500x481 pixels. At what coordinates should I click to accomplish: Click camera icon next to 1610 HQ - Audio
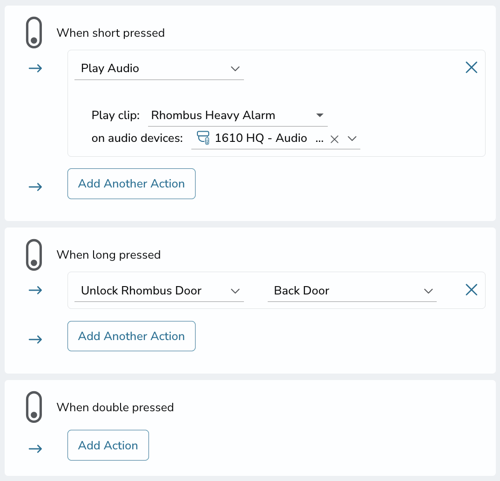pyautogui.click(x=203, y=138)
